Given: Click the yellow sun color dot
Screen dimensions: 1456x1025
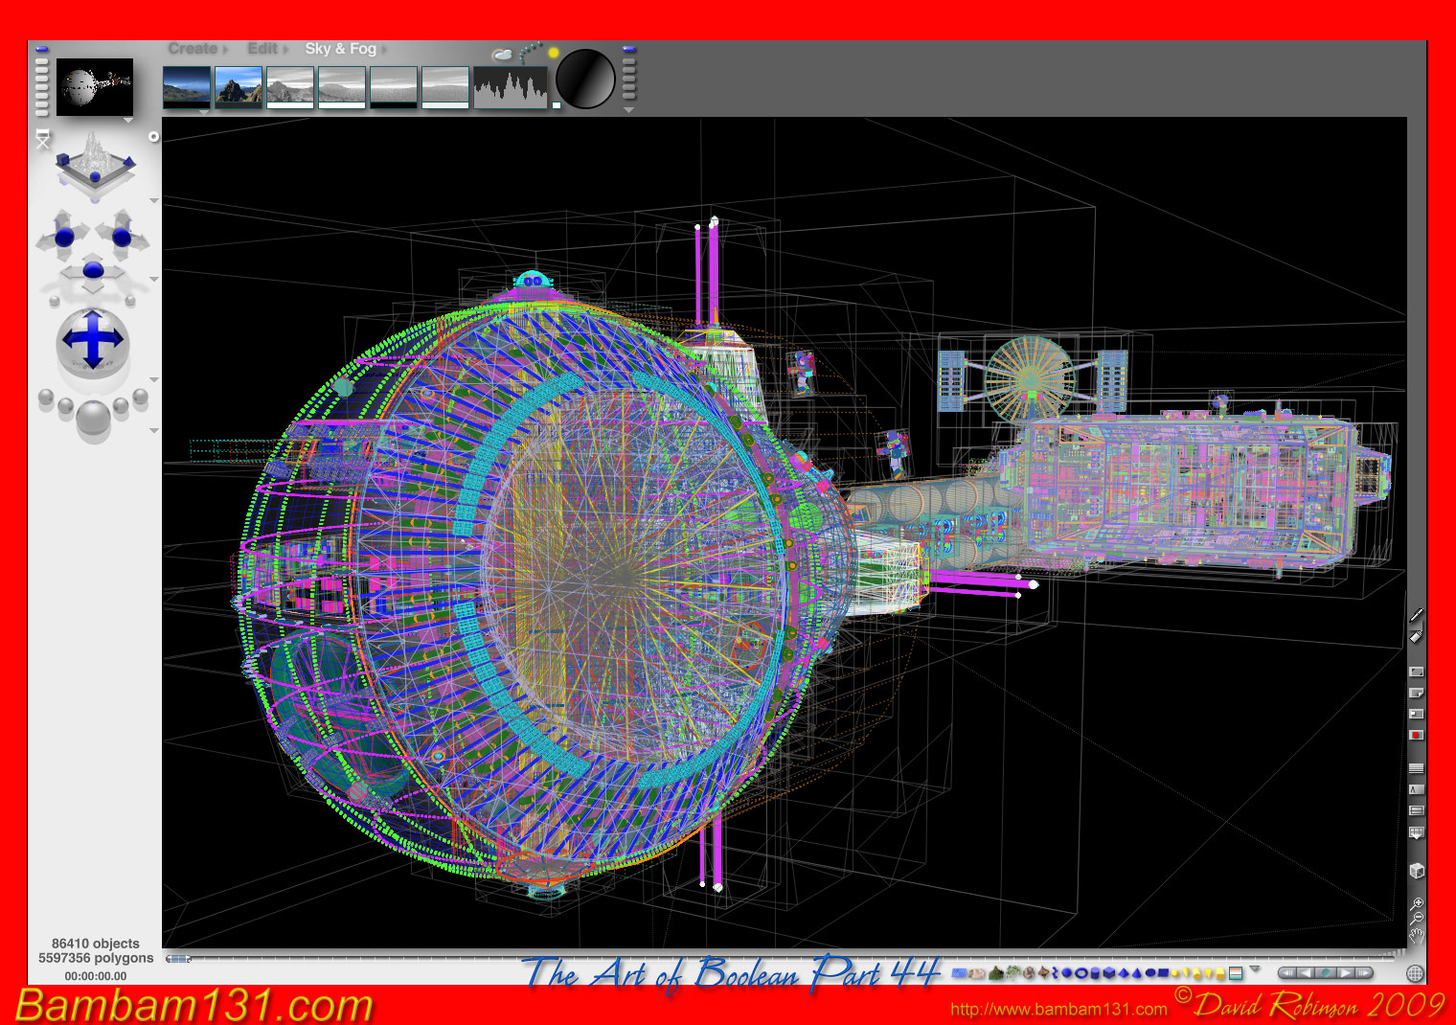Looking at the screenshot, I should 553,54.
